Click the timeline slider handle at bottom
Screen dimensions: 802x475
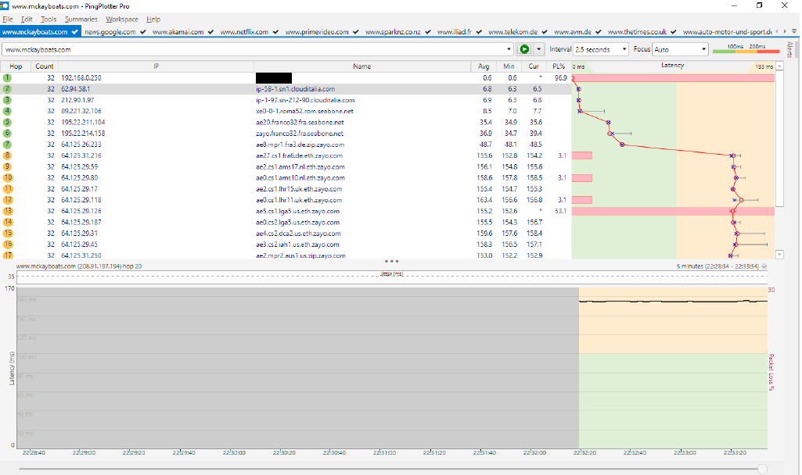coord(763,469)
